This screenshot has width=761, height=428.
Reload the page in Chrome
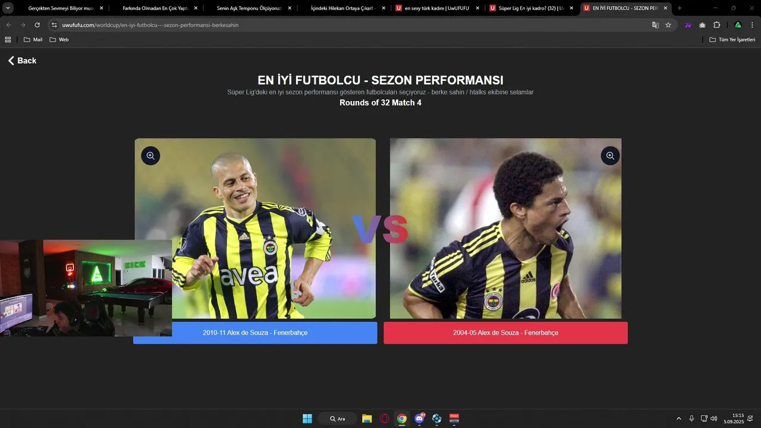(37, 25)
